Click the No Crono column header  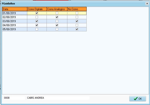(x=77, y=9)
